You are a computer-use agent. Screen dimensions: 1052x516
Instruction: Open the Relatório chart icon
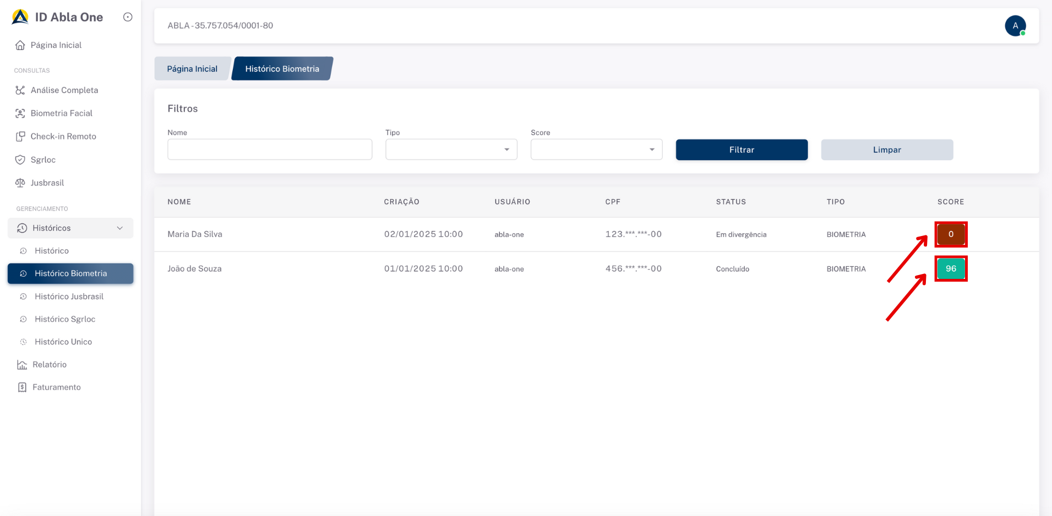(22, 365)
